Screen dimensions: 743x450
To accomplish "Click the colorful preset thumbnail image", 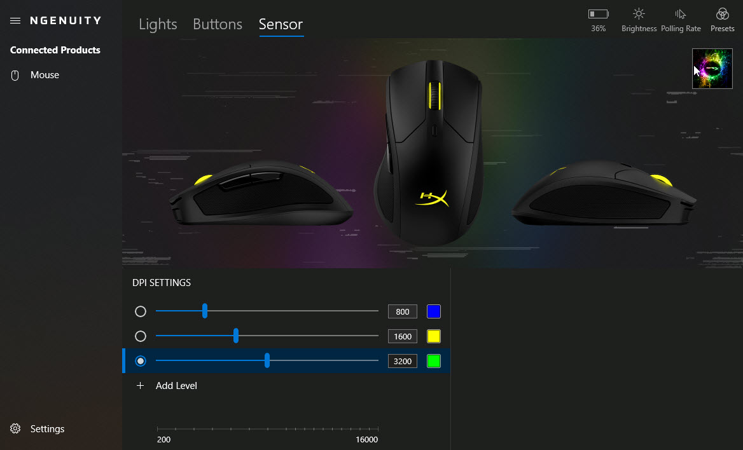I will [x=712, y=69].
